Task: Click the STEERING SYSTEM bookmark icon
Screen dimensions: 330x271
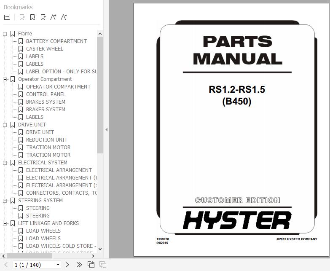Action: tap(13, 201)
